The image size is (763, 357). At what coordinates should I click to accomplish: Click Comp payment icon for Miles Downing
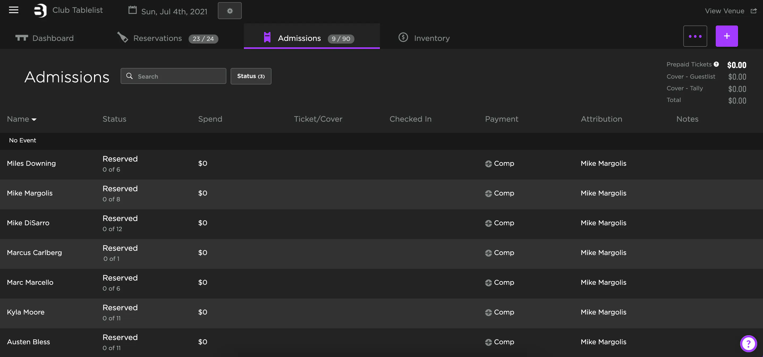(x=488, y=164)
